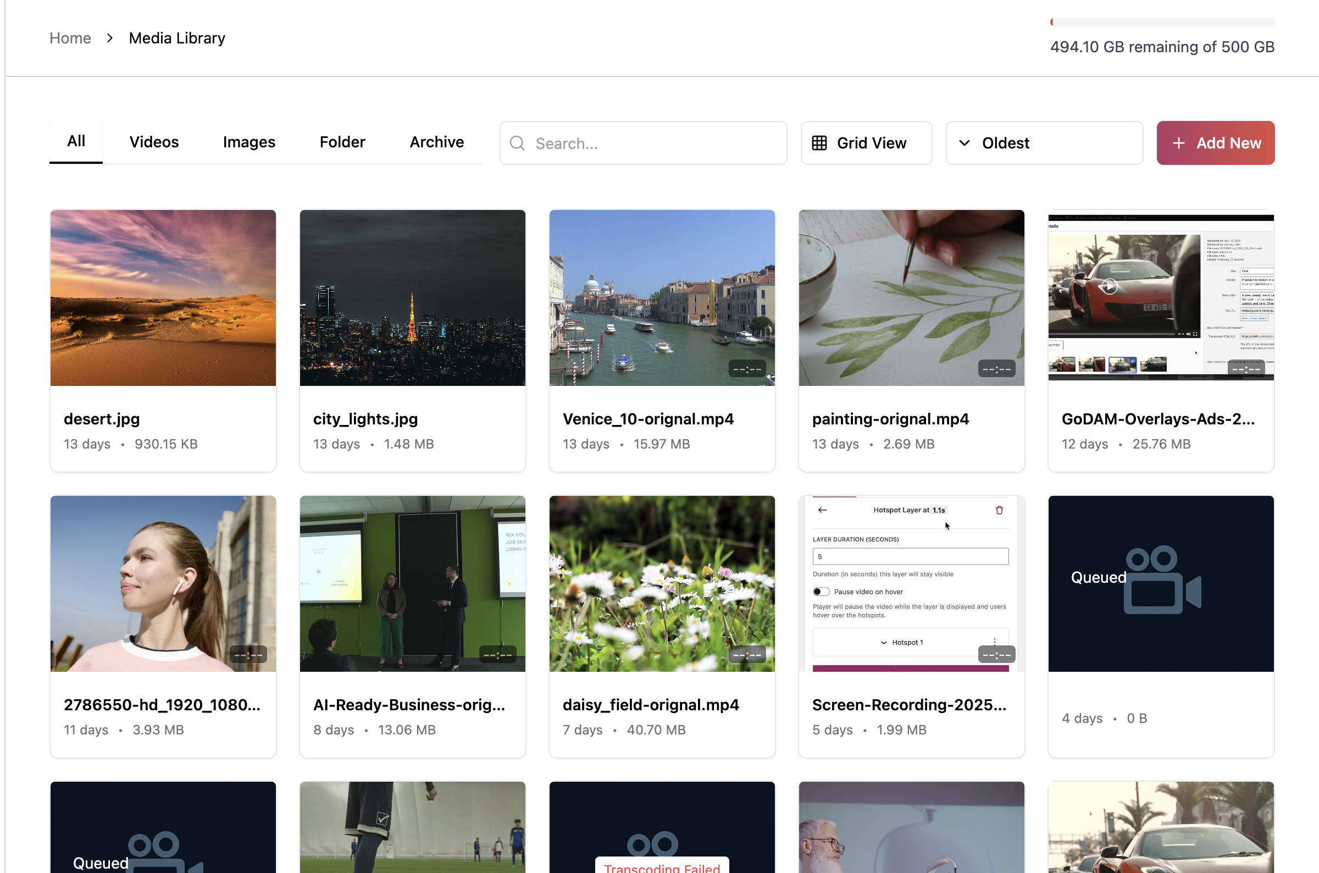Screen dimensions: 1319x873
Task: Open the Folder tab
Action: click(342, 142)
